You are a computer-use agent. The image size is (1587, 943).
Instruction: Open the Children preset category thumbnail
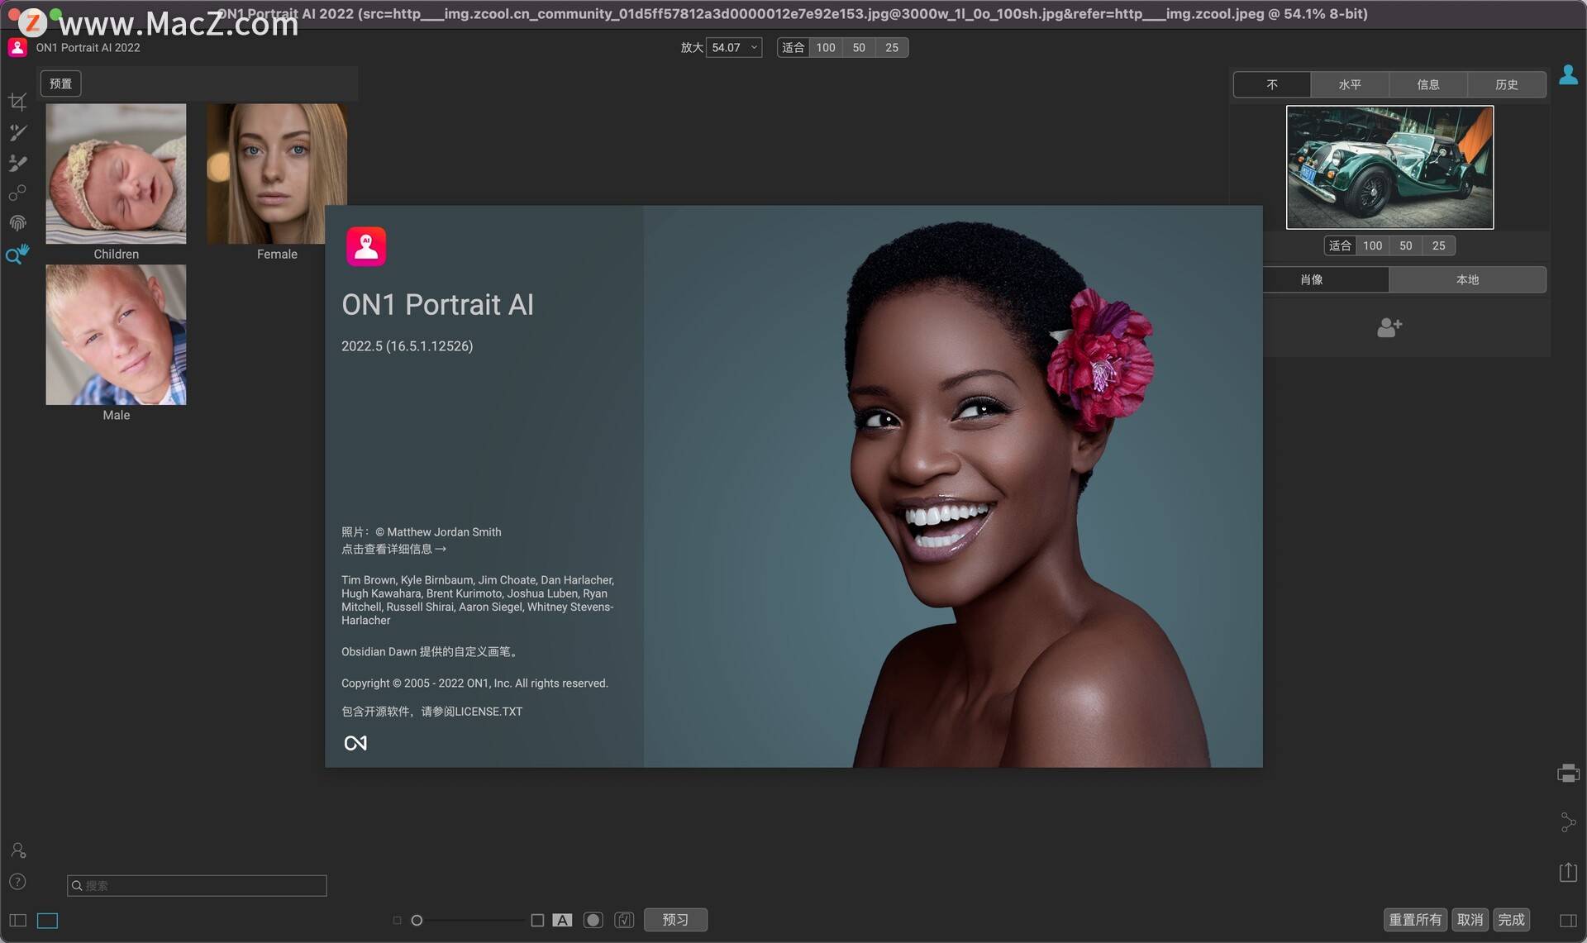[x=116, y=174]
